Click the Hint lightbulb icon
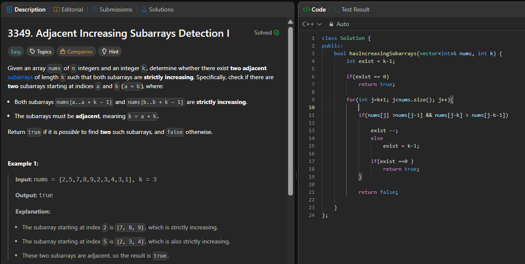The width and height of the screenshot is (525, 264). (104, 52)
